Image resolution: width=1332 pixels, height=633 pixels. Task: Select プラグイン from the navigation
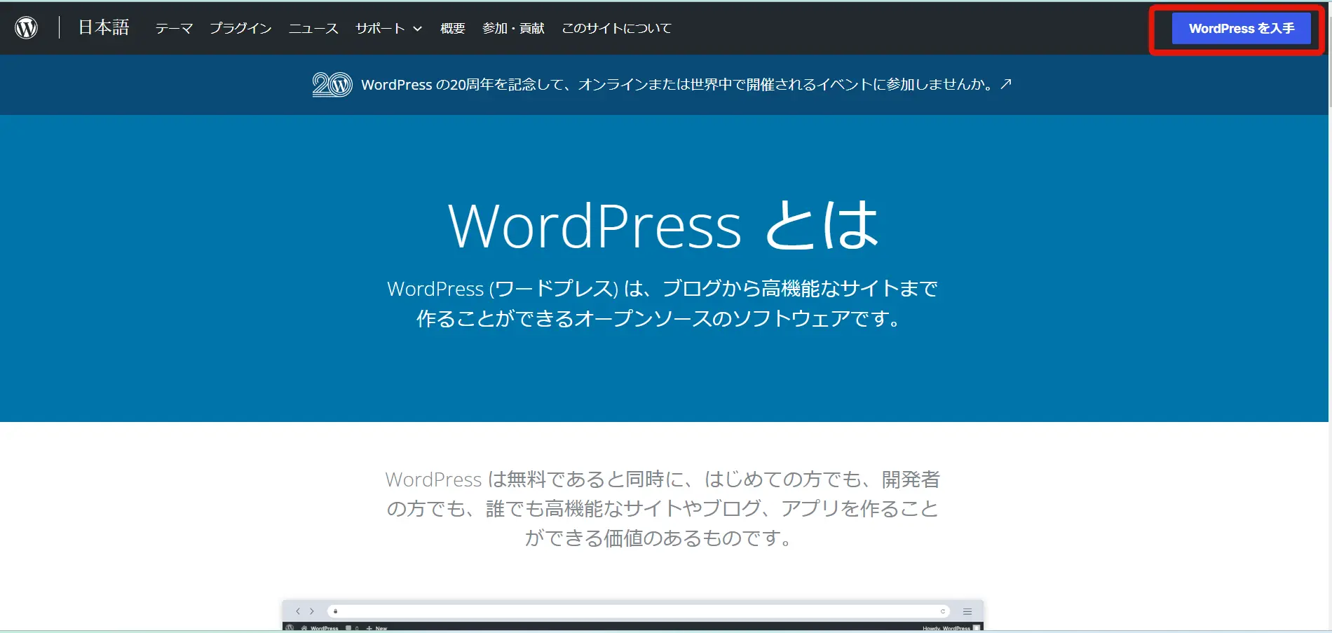click(240, 28)
